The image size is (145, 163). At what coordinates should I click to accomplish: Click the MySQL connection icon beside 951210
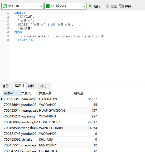click(4, 6)
